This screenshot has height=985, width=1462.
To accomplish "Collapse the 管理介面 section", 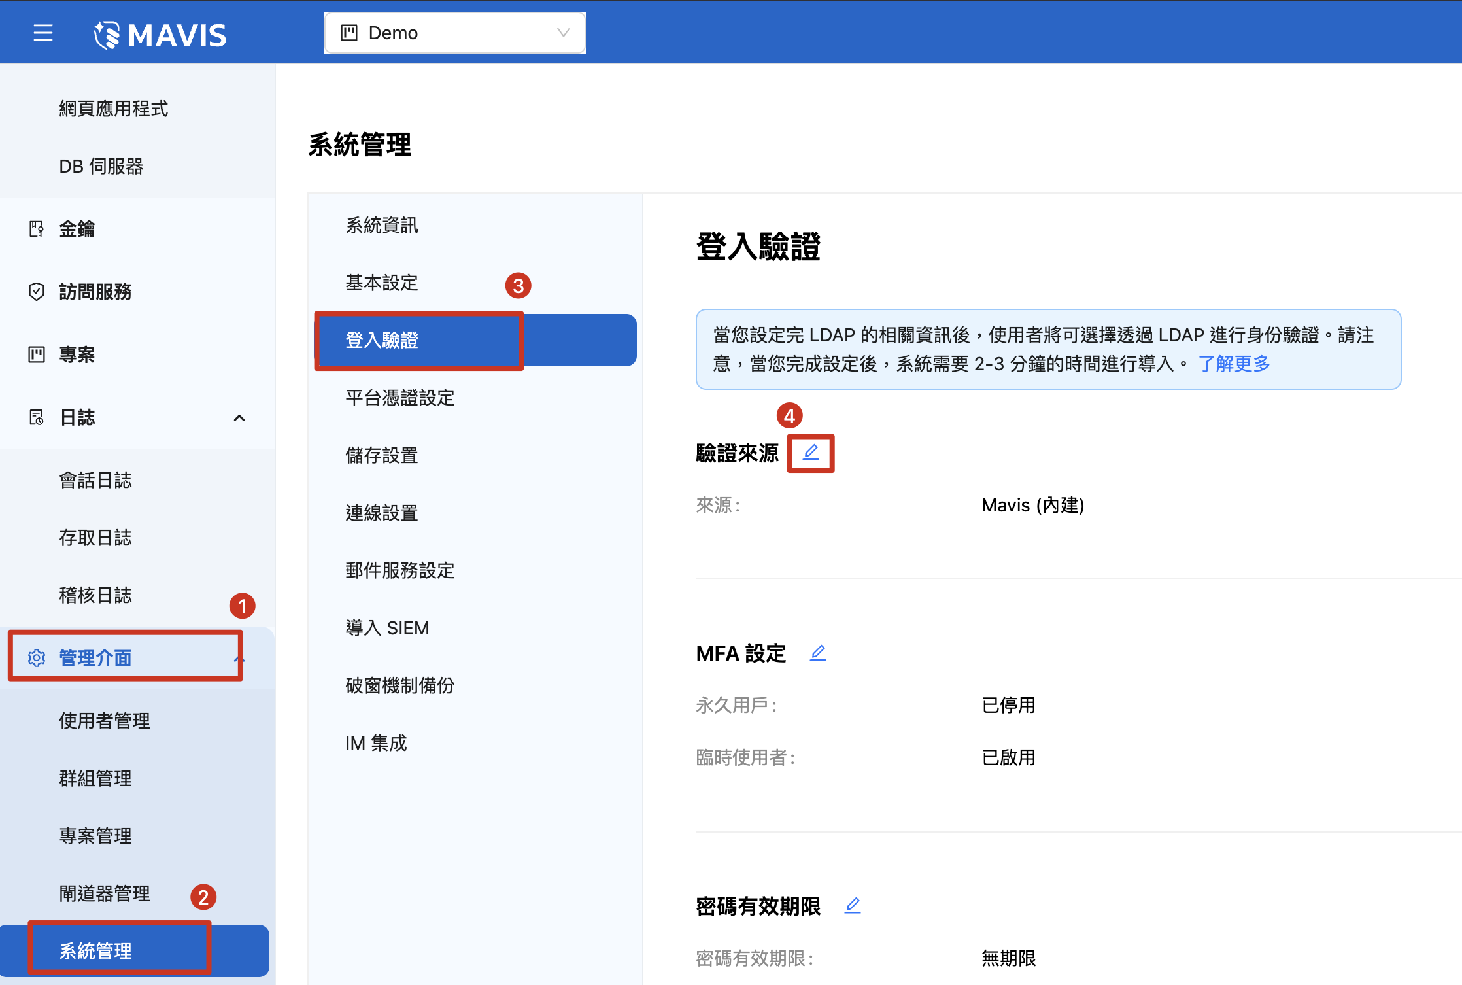I will tap(238, 659).
